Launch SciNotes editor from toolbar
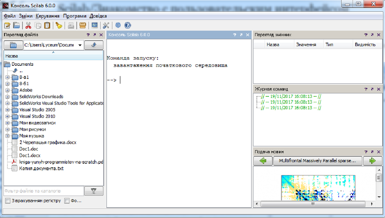The height and width of the screenshot is (218, 385). click(x=7, y=25)
